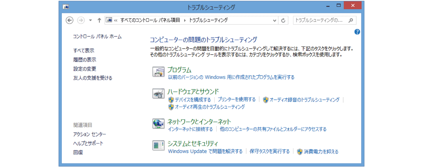Click the ネットワークとインターネット category icon
Image resolution: width=423 pixels, height=167 pixels.
click(159, 124)
